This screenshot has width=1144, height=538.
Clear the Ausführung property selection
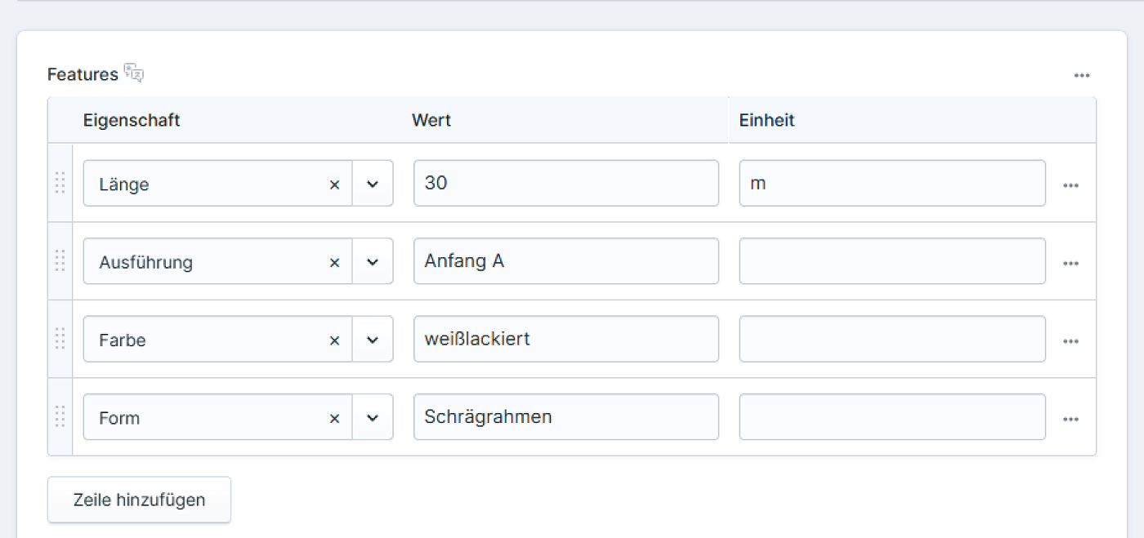click(x=334, y=263)
